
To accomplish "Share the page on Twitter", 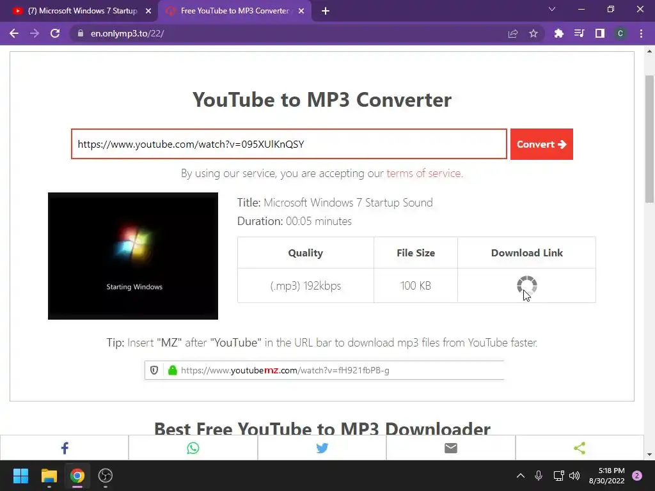I will (x=322, y=448).
